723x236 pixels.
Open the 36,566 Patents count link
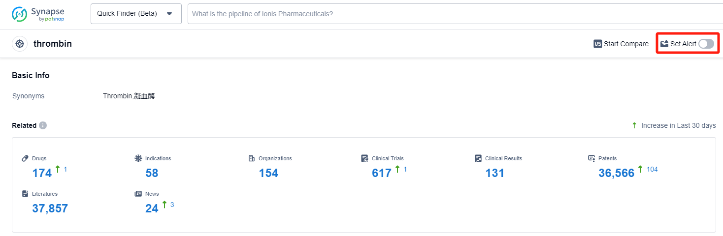click(x=616, y=173)
